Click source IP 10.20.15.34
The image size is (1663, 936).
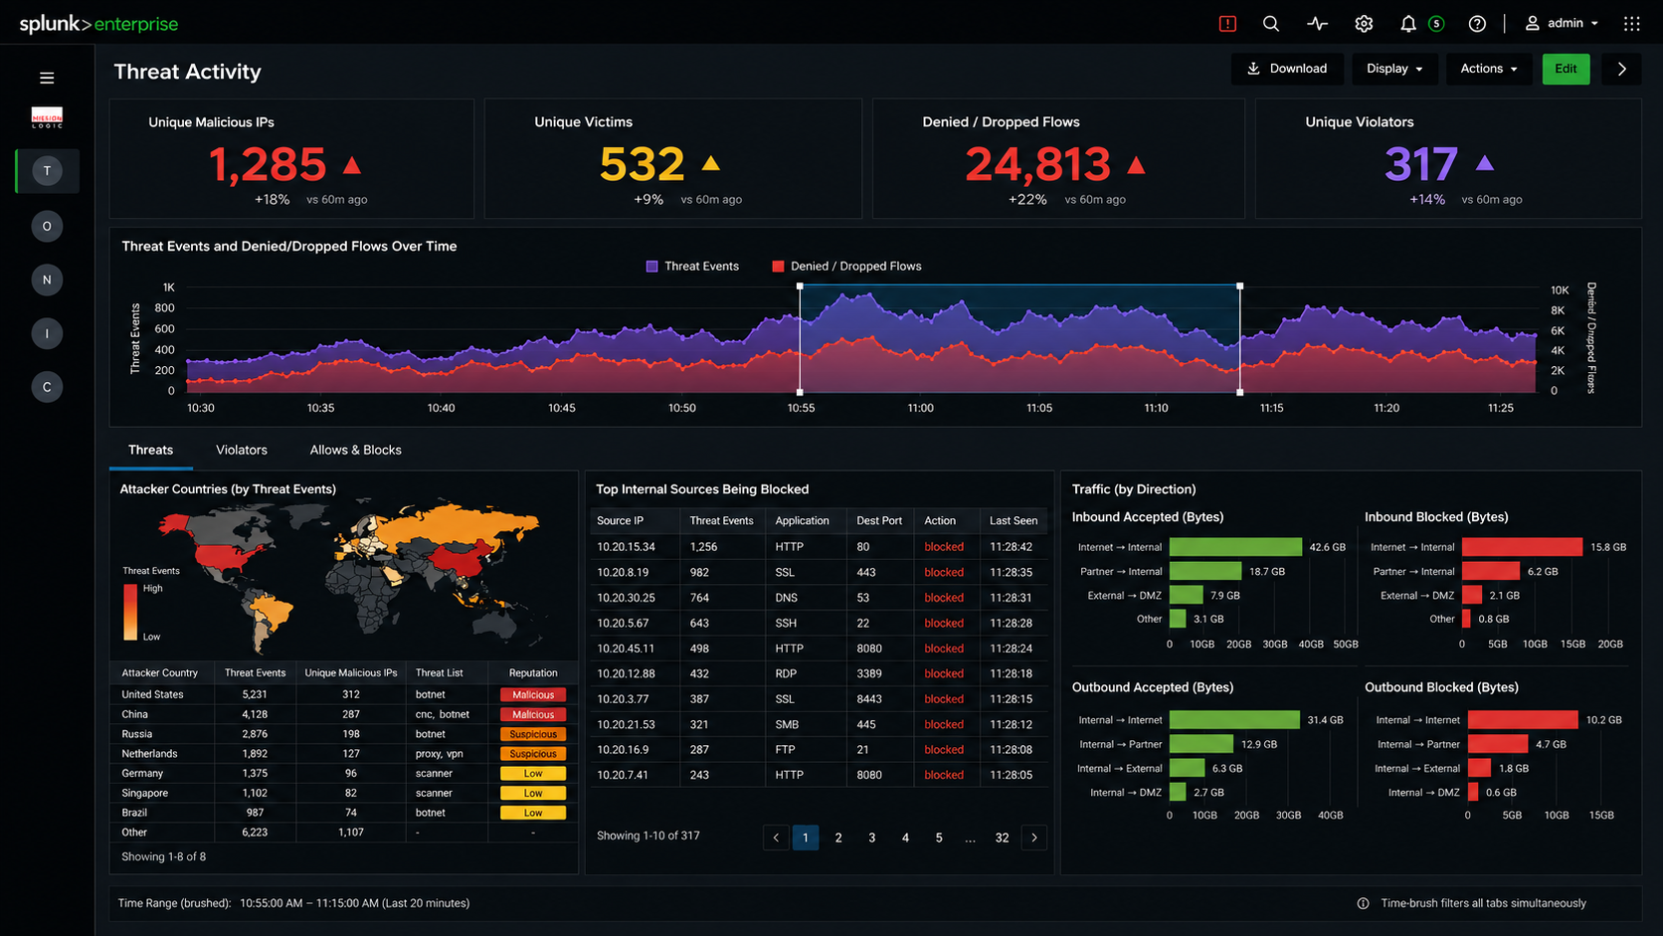(626, 547)
